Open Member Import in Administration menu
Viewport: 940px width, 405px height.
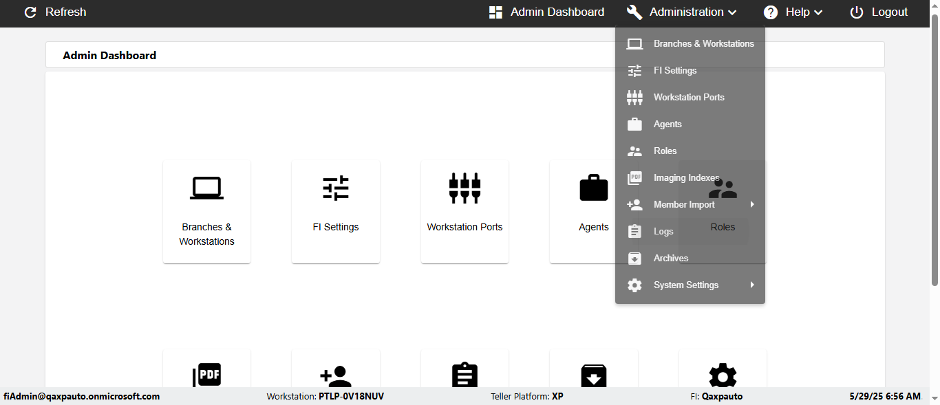[x=690, y=205]
